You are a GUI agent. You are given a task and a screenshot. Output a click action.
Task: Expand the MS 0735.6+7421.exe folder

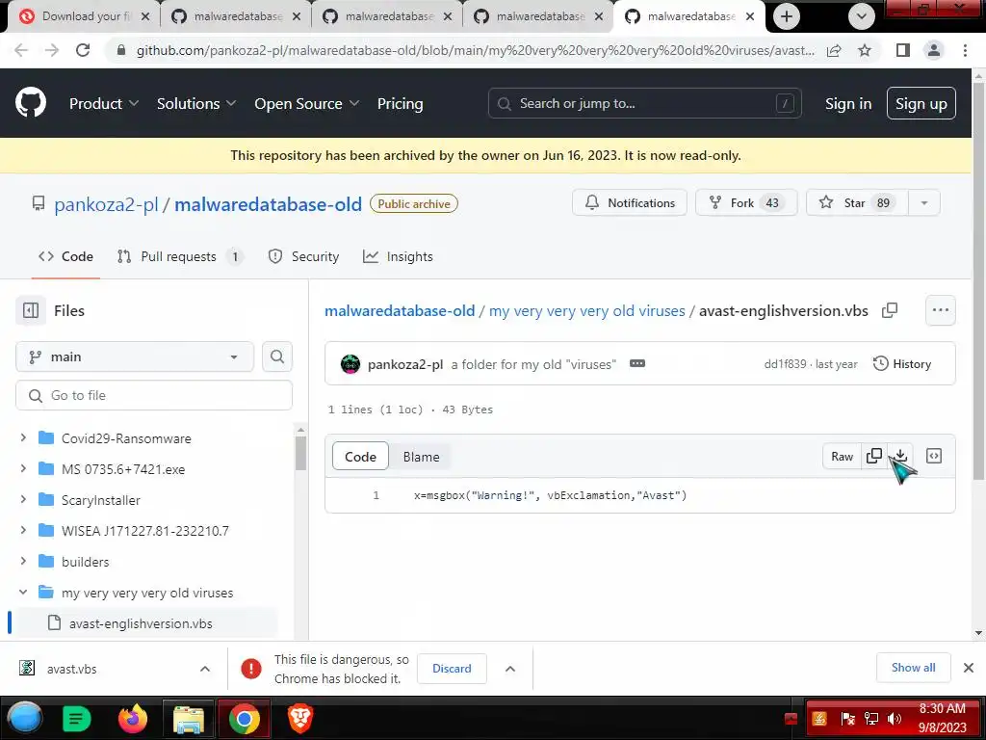23,468
